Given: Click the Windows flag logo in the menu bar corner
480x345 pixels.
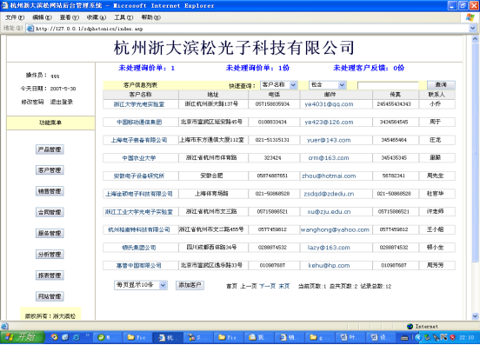Looking at the screenshot, I should click(x=470, y=17).
